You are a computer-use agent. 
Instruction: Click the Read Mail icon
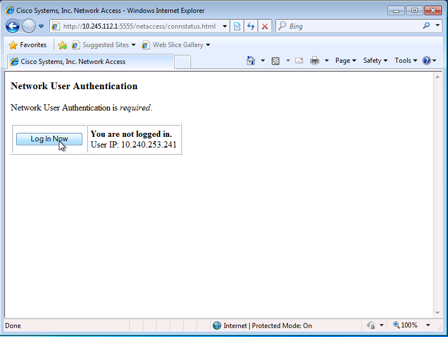[x=299, y=61]
